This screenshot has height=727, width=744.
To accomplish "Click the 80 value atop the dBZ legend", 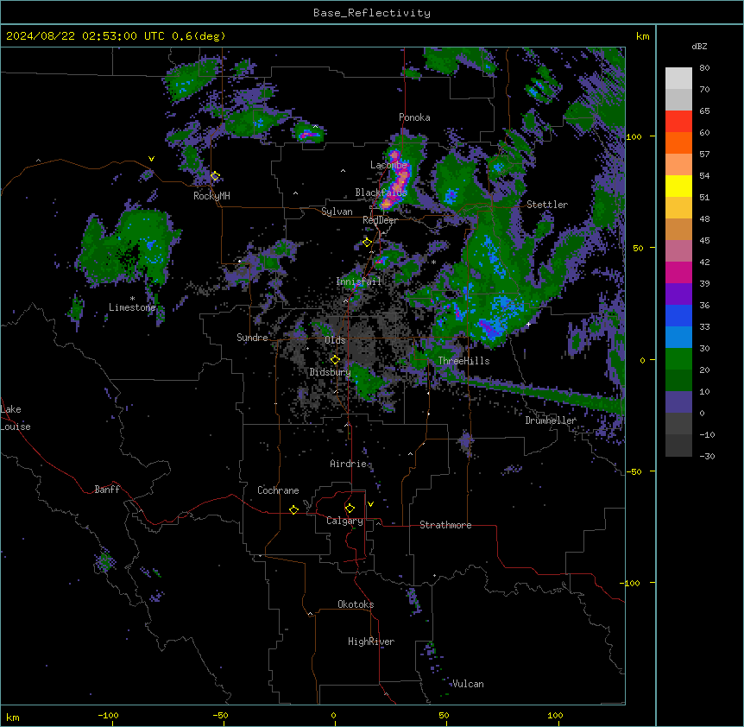I will click(x=704, y=68).
